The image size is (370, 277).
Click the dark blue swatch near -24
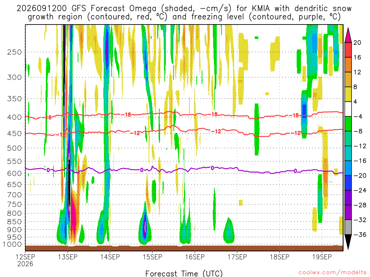[348, 183]
